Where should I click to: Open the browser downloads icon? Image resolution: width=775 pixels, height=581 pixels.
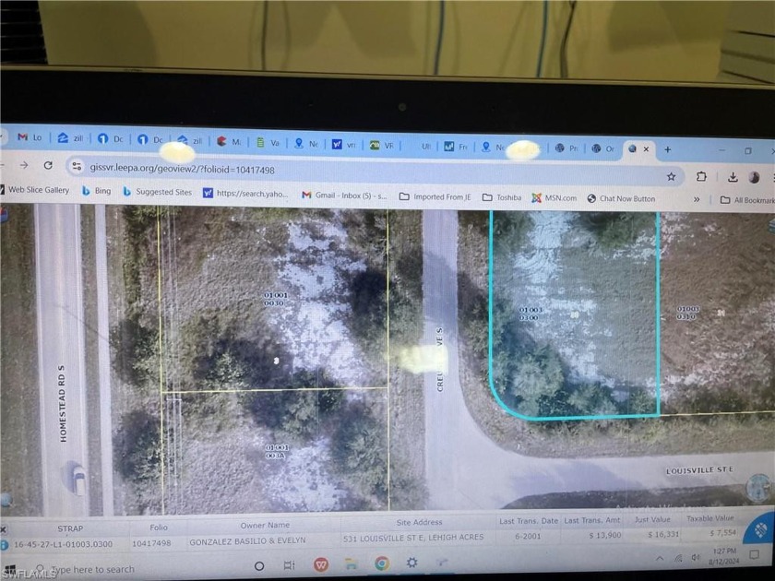[x=733, y=177]
